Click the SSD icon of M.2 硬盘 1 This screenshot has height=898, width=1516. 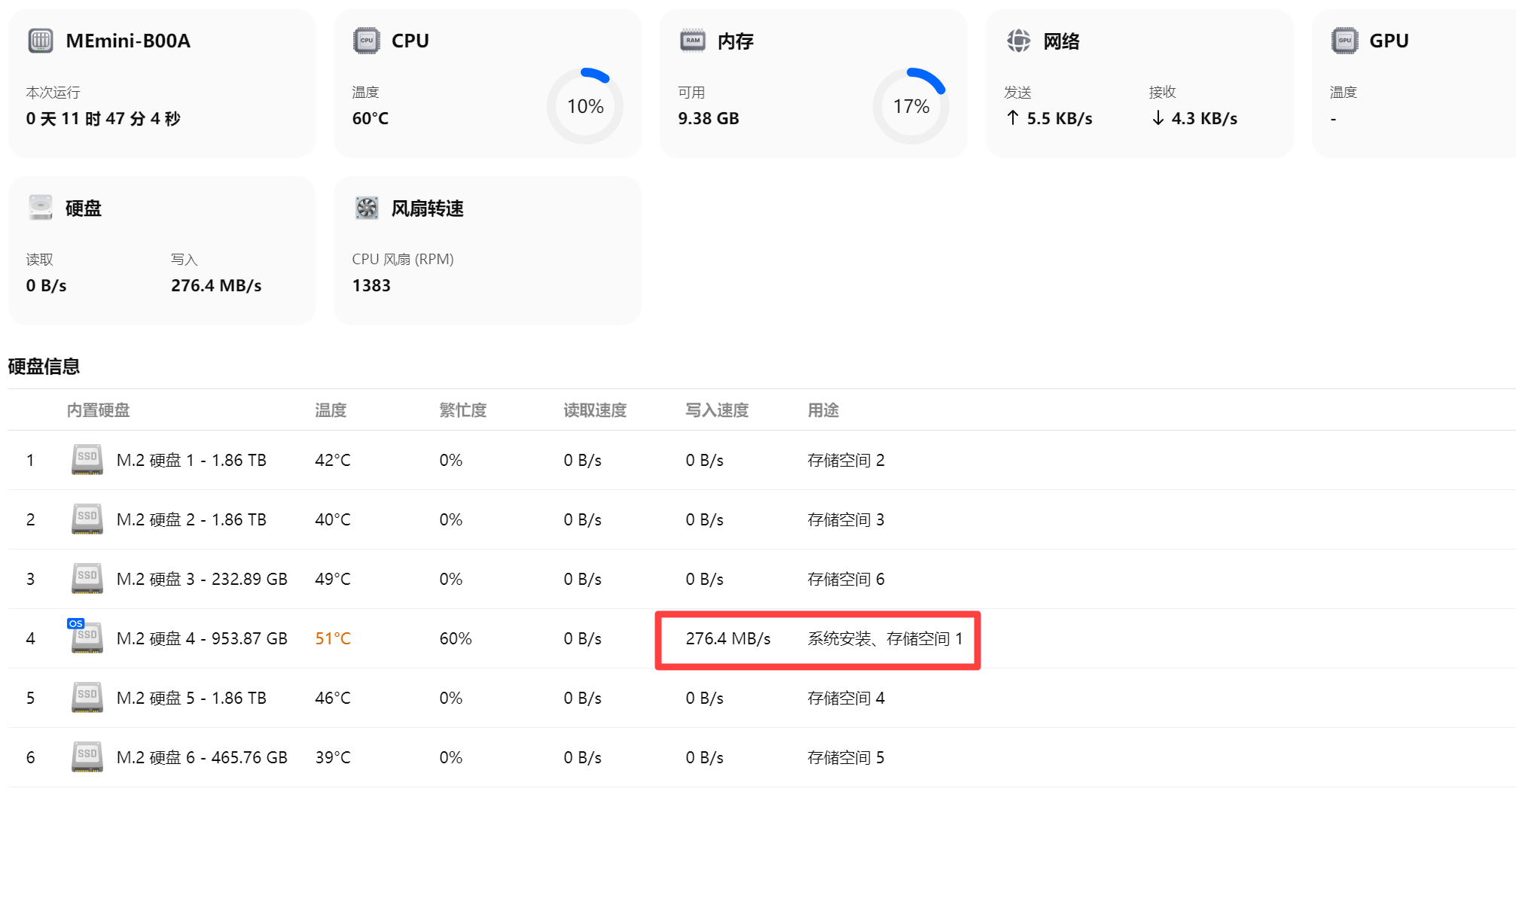tap(87, 459)
